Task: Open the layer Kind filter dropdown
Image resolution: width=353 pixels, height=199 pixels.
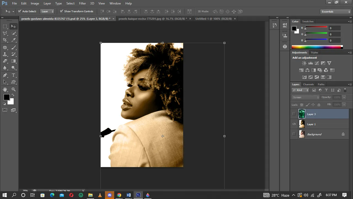Action: point(301,90)
